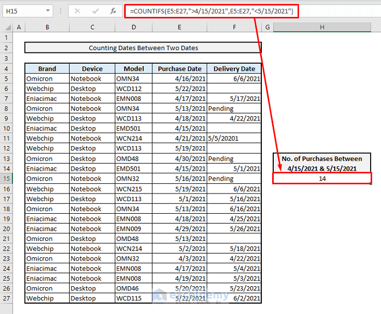Viewport: 381px width, 314px height.
Task: Select 'Desktop' device cell in row 6
Action: 92,89
